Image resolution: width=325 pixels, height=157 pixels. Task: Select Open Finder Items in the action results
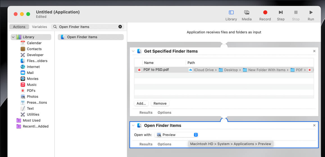coord(91,37)
